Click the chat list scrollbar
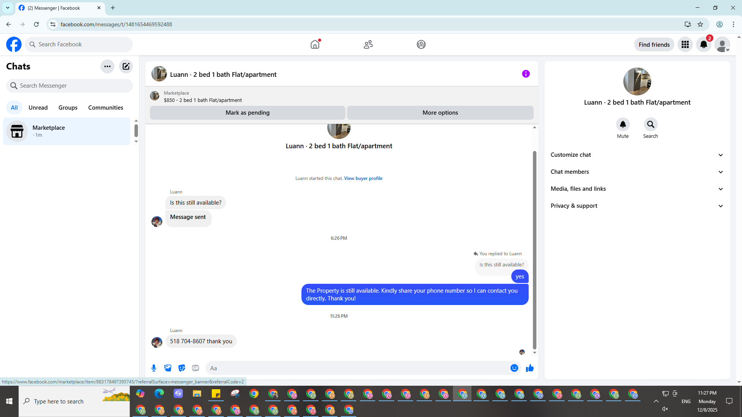Image resolution: width=742 pixels, height=417 pixels. [x=136, y=131]
